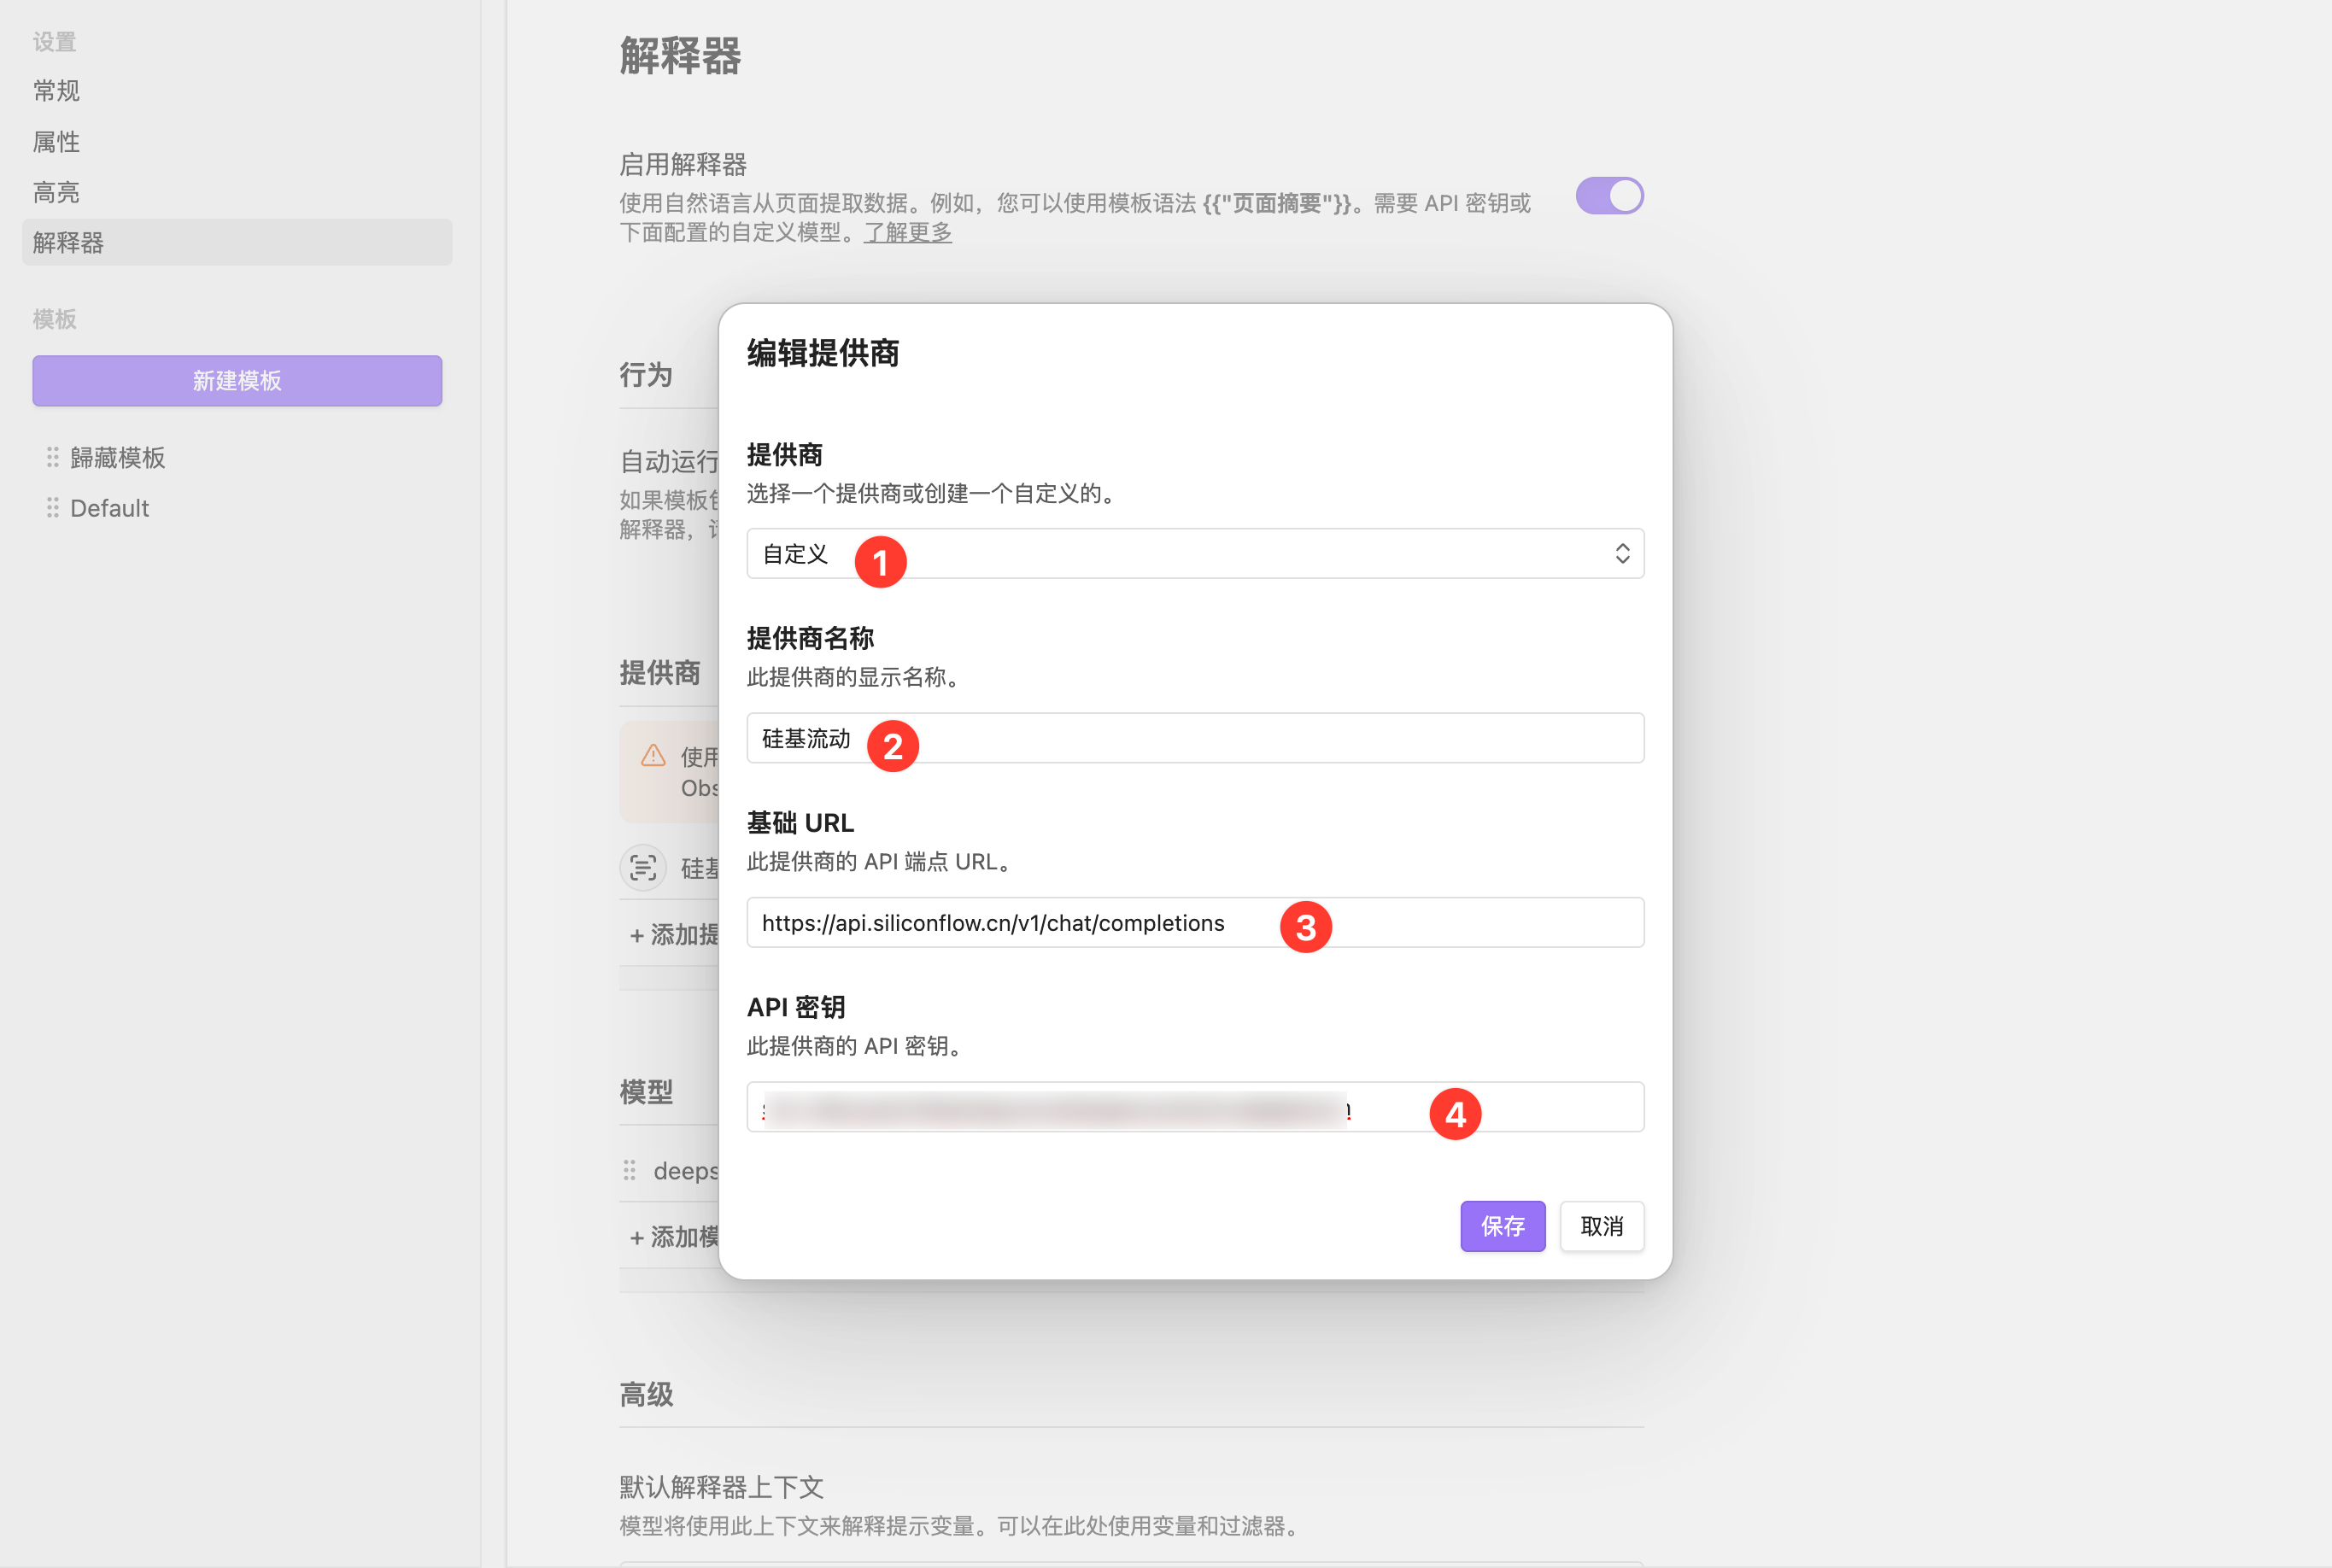
Task: Click the warning triangle icon in notice
Action: [x=653, y=756]
